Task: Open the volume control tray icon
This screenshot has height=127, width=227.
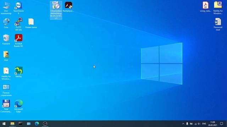Action: (199, 124)
